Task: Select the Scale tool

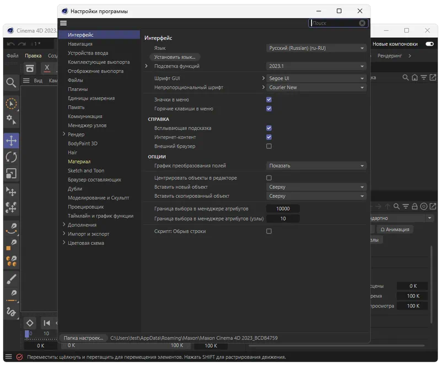Action: (x=11, y=173)
